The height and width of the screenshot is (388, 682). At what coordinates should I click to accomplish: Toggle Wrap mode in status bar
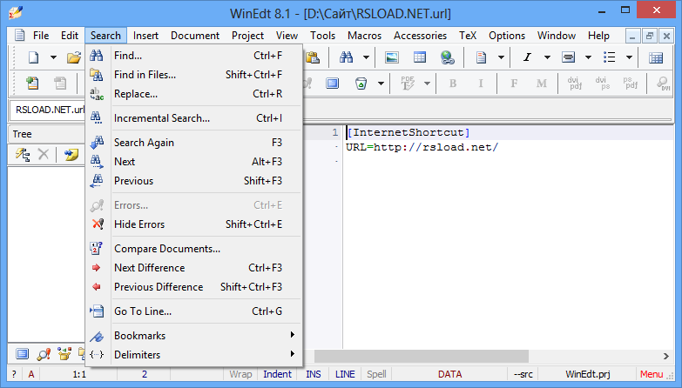pyautogui.click(x=240, y=374)
